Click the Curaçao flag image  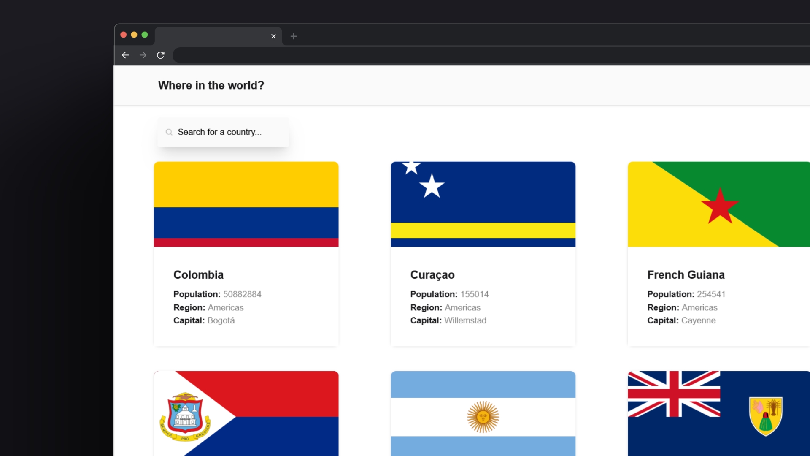(x=483, y=204)
